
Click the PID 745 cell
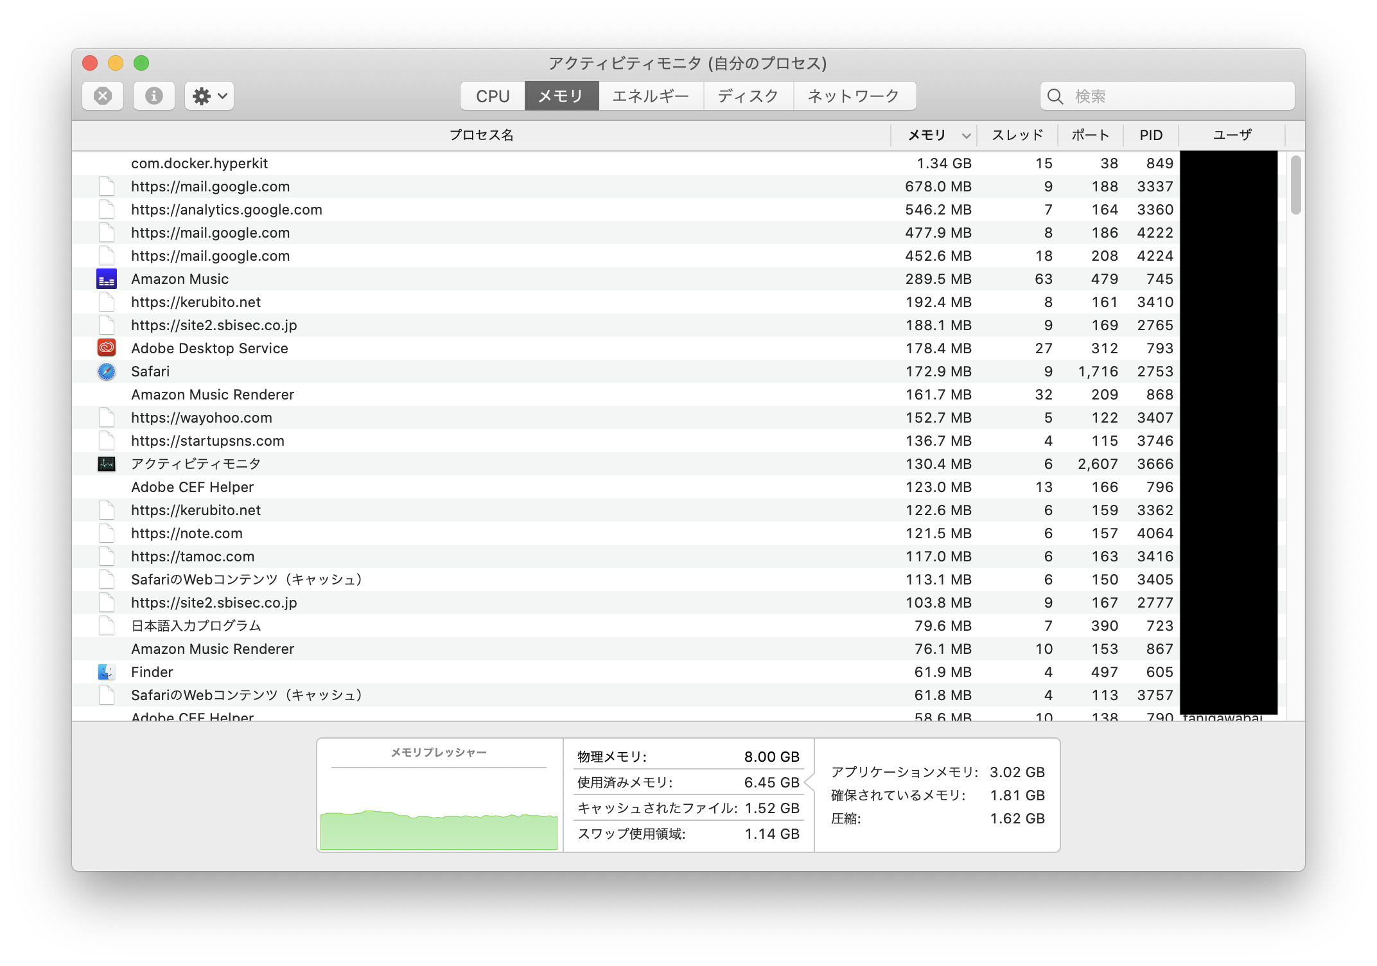[1160, 279]
